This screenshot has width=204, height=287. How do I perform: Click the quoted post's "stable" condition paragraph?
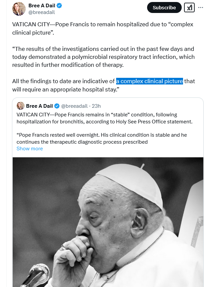104,118
